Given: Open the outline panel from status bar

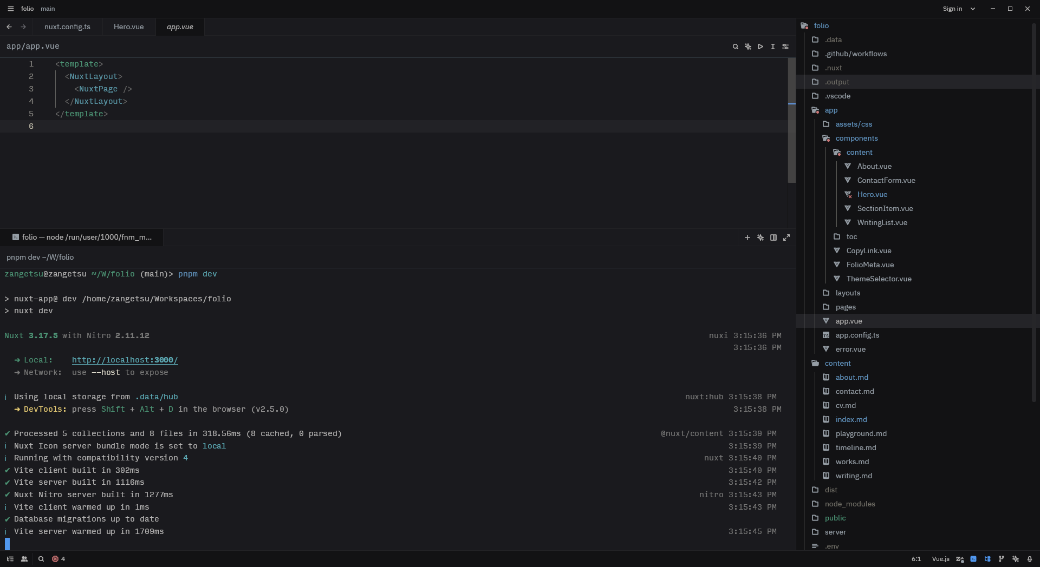Looking at the screenshot, I should tap(10, 559).
